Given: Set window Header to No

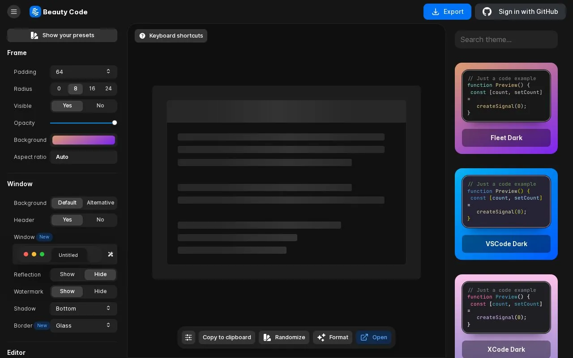Looking at the screenshot, I should coord(100,220).
